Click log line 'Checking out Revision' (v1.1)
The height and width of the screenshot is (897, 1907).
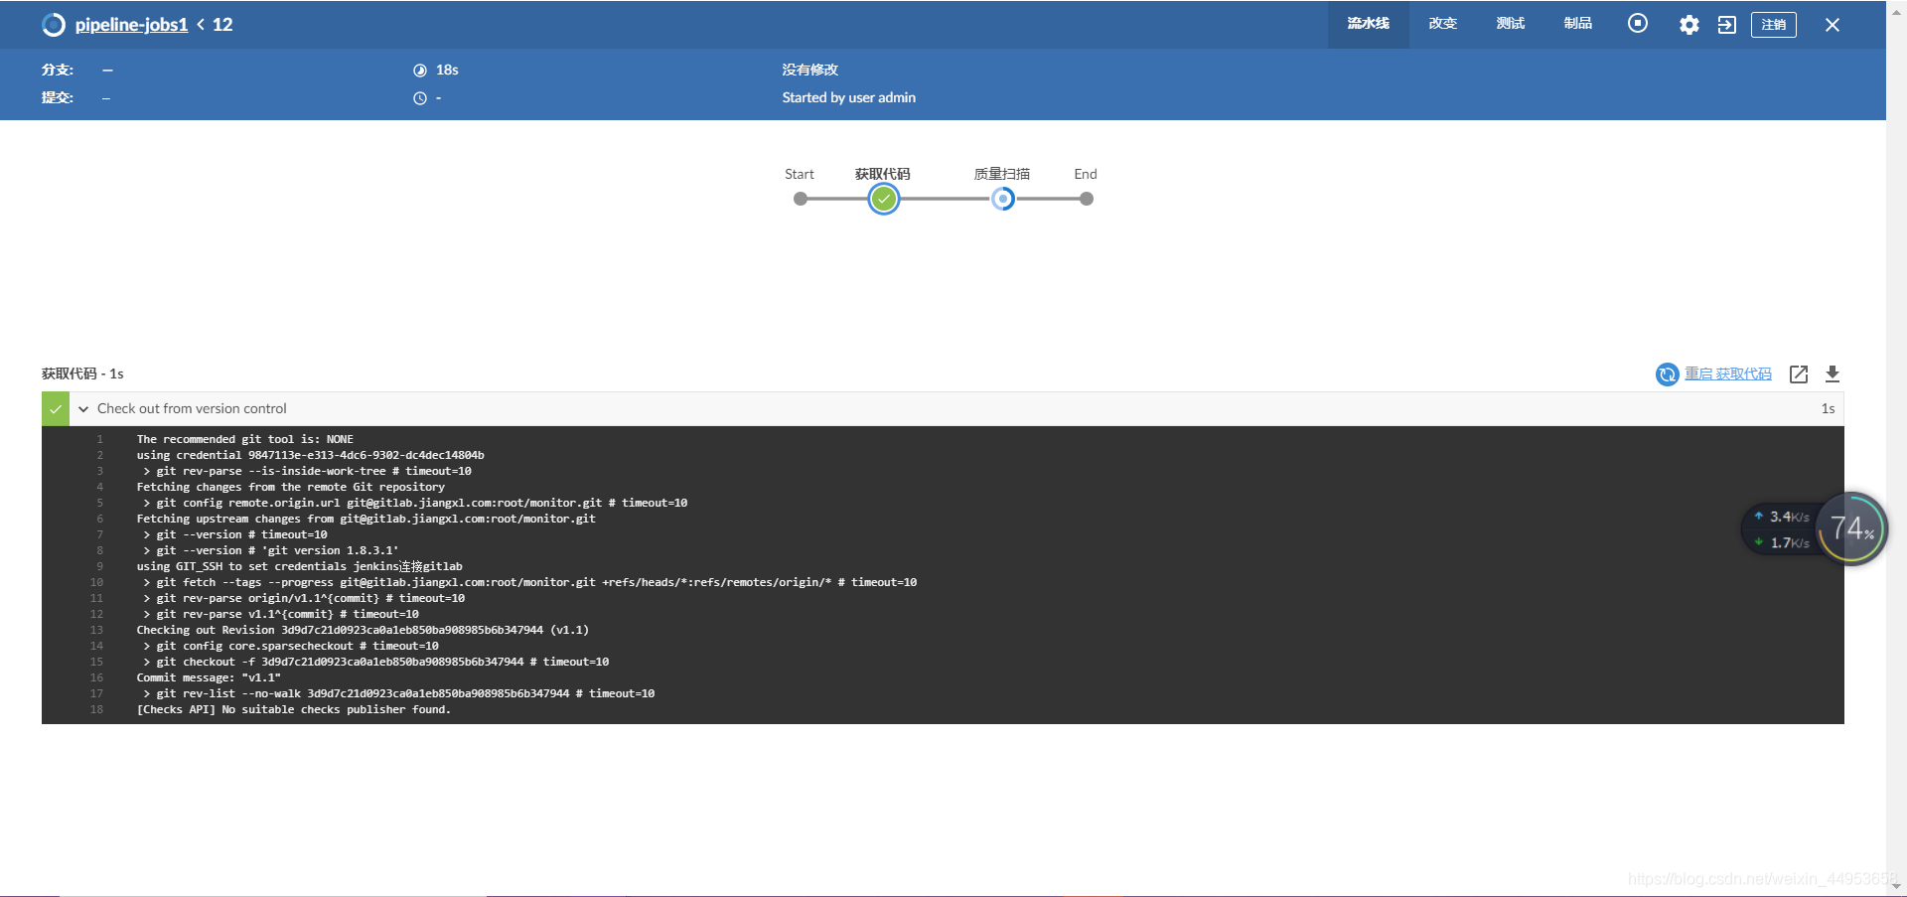363,630
